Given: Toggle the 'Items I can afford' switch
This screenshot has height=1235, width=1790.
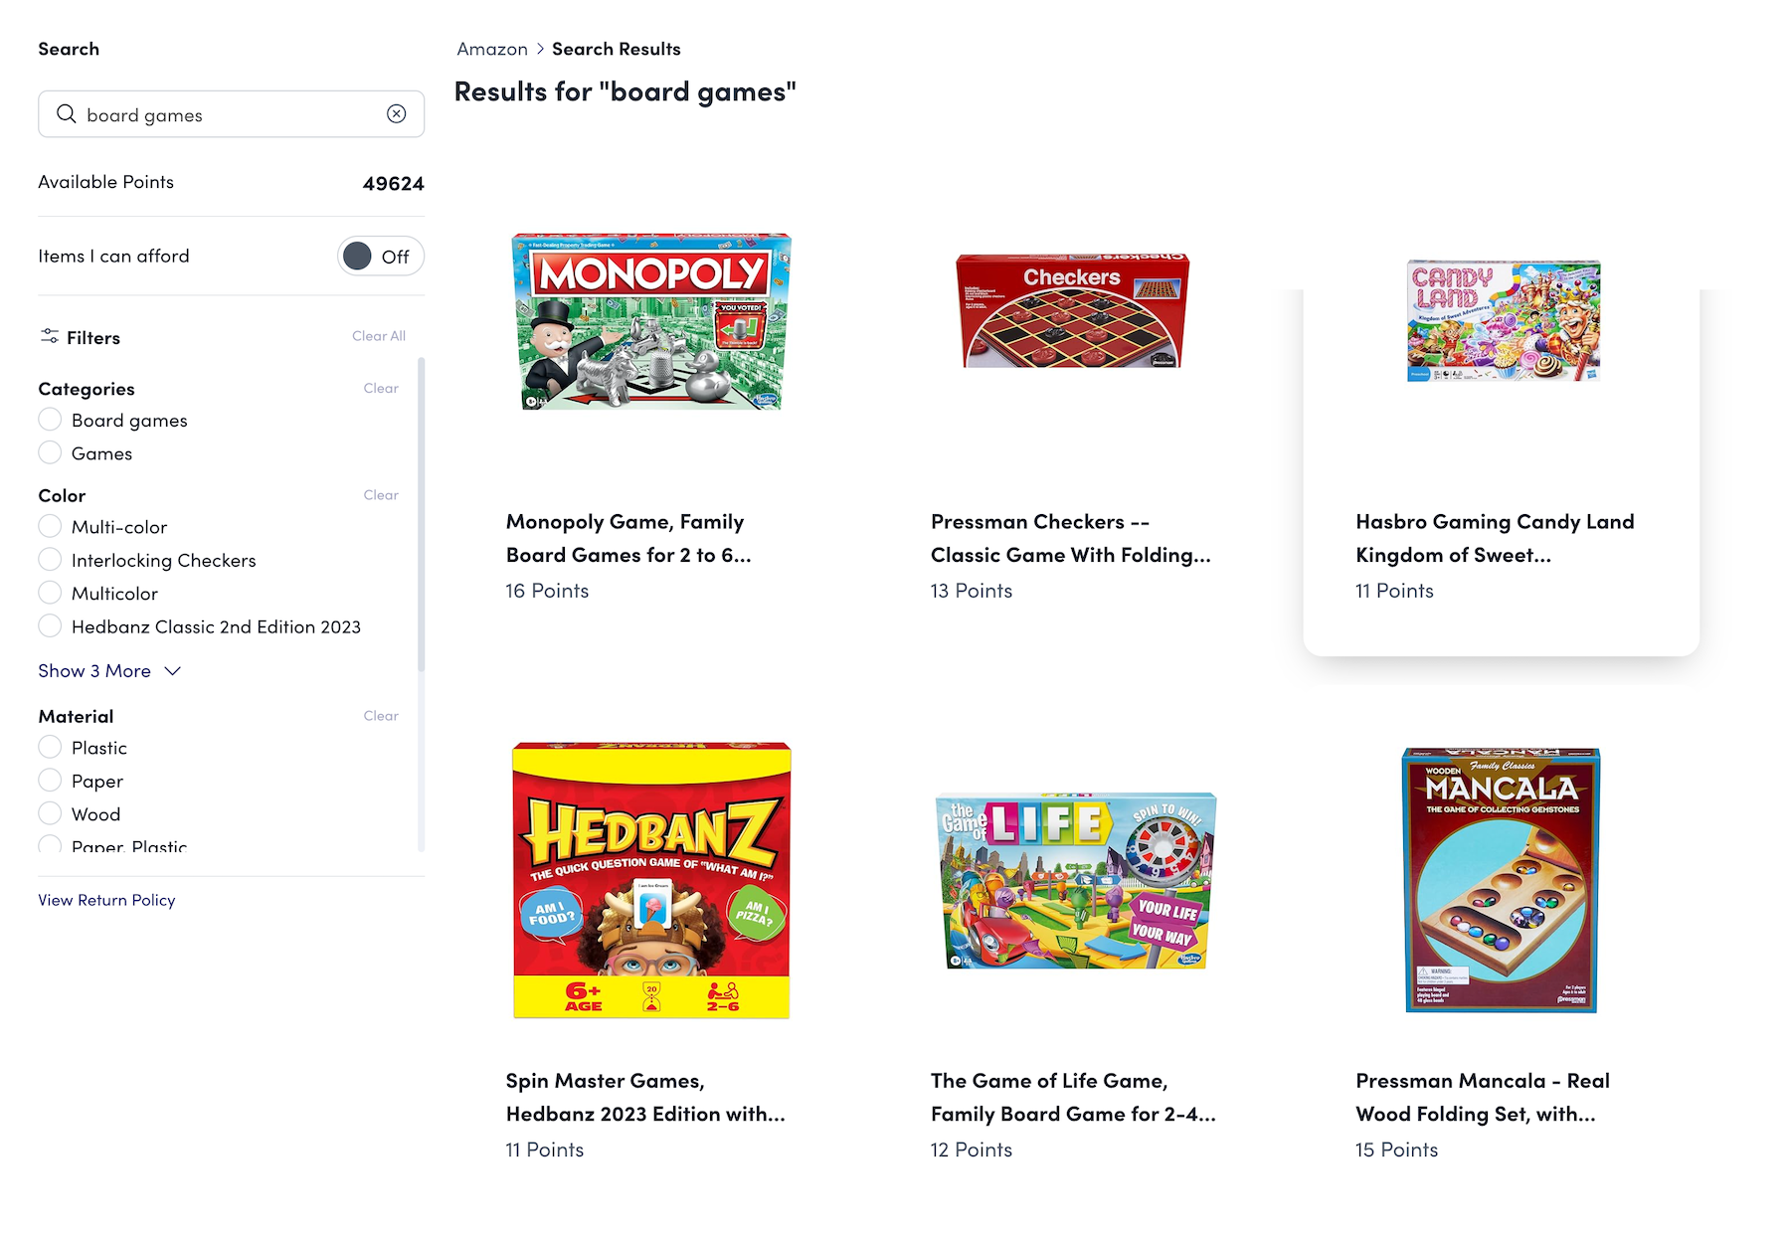Looking at the screenshot, I should tap(380, 257).
